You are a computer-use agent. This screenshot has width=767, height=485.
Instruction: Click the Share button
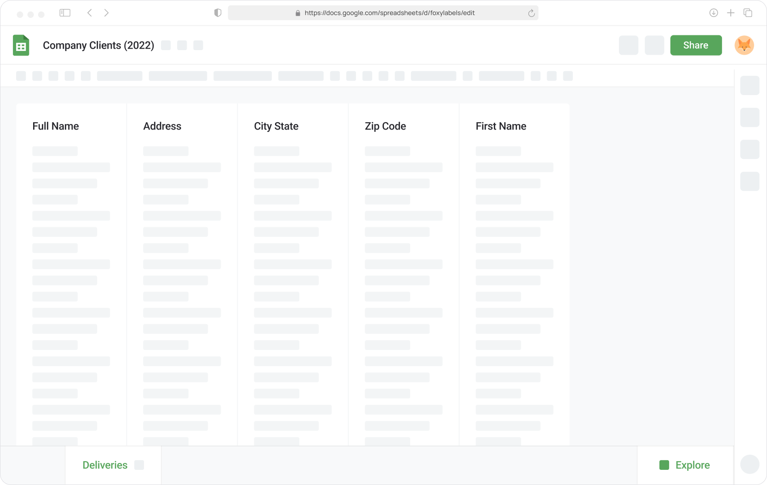pyautogui.click(x=696, y=45)
